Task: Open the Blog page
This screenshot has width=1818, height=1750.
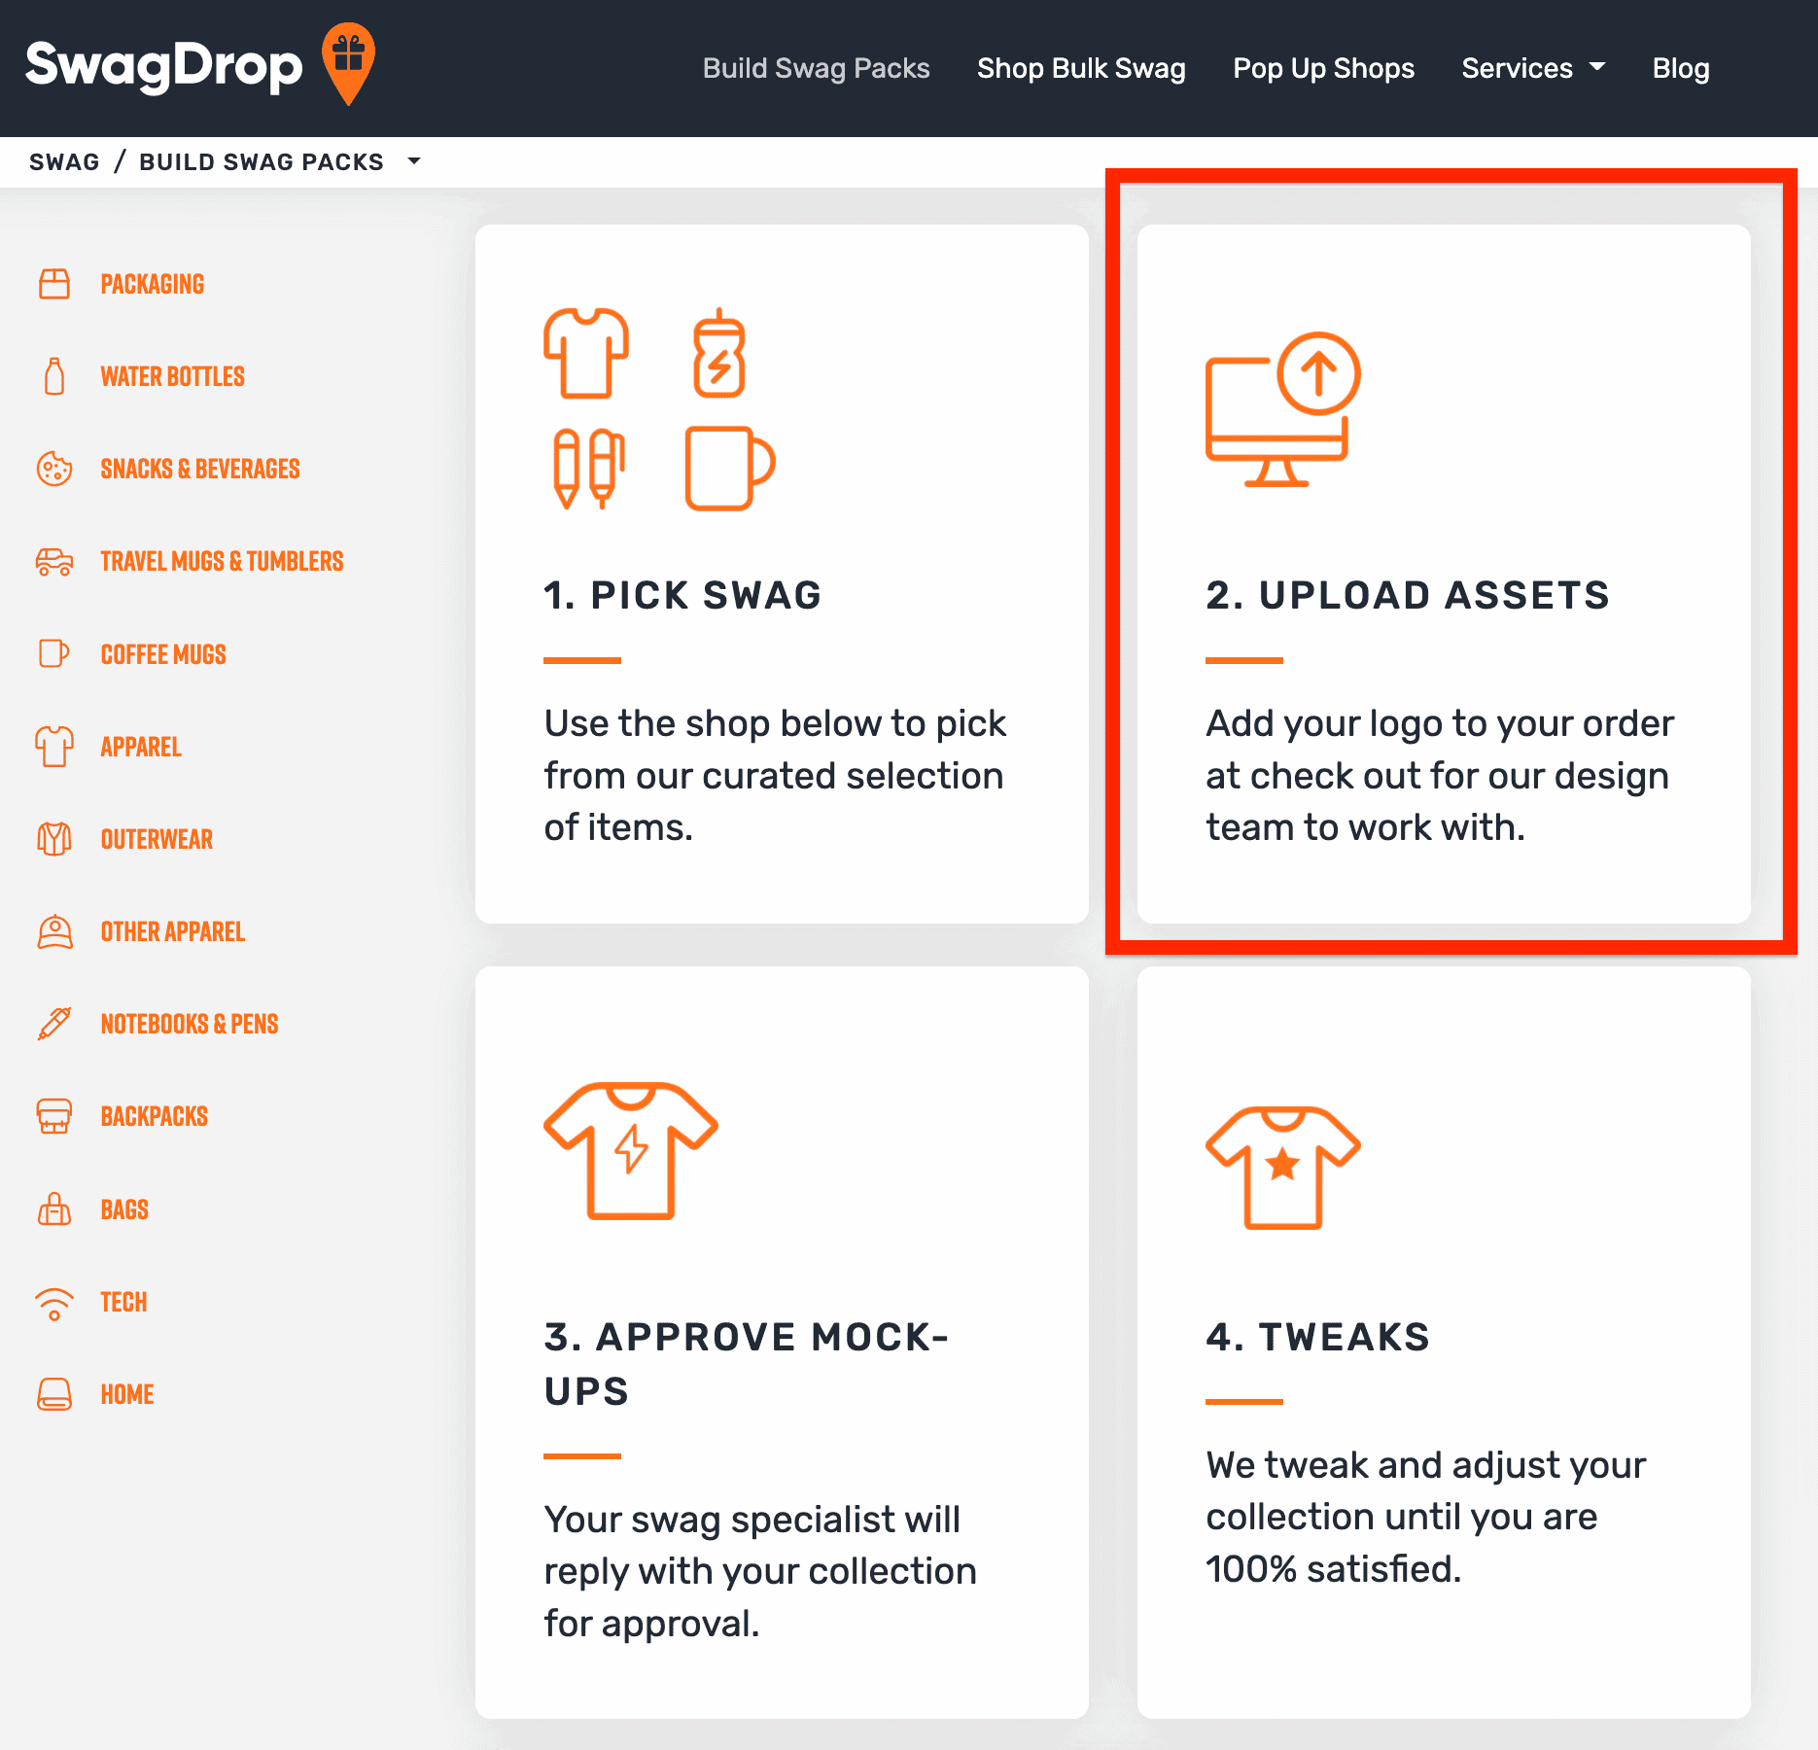Action: click(1680, 68)
